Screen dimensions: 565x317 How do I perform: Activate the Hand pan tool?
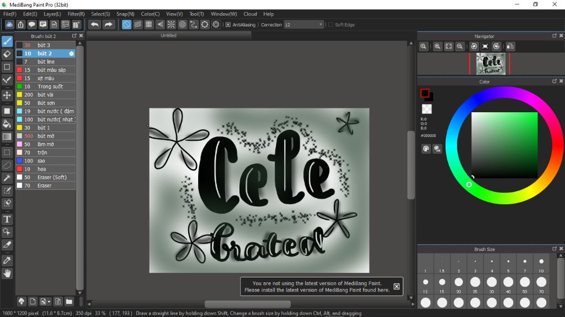coord(7,273)
